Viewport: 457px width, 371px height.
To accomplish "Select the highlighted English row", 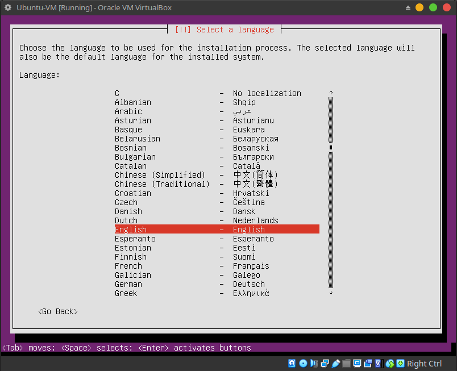I will coord(217,229).
